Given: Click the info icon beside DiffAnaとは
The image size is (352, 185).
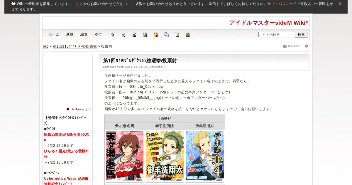Looking at the screenshot, I should tap(68, 109).
